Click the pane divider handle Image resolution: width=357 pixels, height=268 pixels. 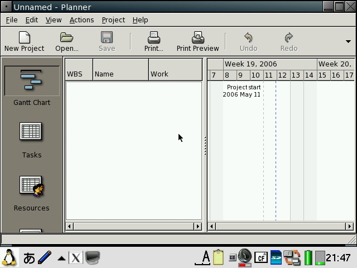[205, 145]
